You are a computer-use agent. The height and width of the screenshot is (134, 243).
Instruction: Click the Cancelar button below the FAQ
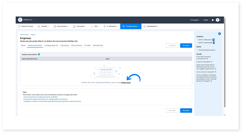pyautogui.click(x=172, y=110)
